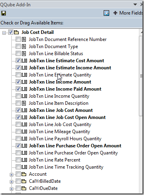This screenshot has width=144, height=195.
Task: Click text-field icon of JobTxn Document Type
Action: pyautogui.click(x=24, y=46)
